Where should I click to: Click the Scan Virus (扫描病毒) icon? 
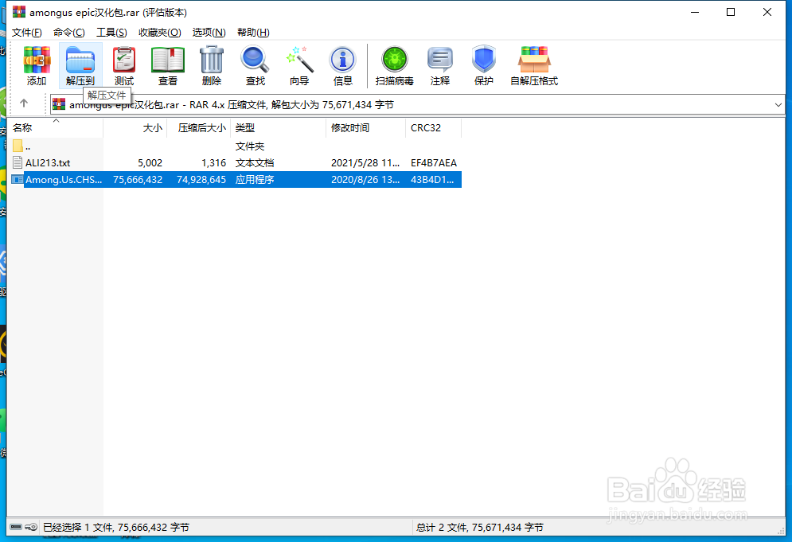pyautogui.click(x=395, y=66)
